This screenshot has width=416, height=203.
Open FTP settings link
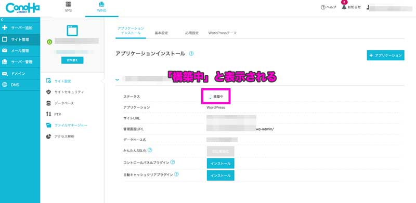point(58,114)
